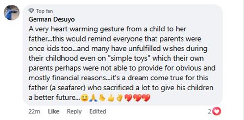Click the Top fan label text

coord(45,11)
